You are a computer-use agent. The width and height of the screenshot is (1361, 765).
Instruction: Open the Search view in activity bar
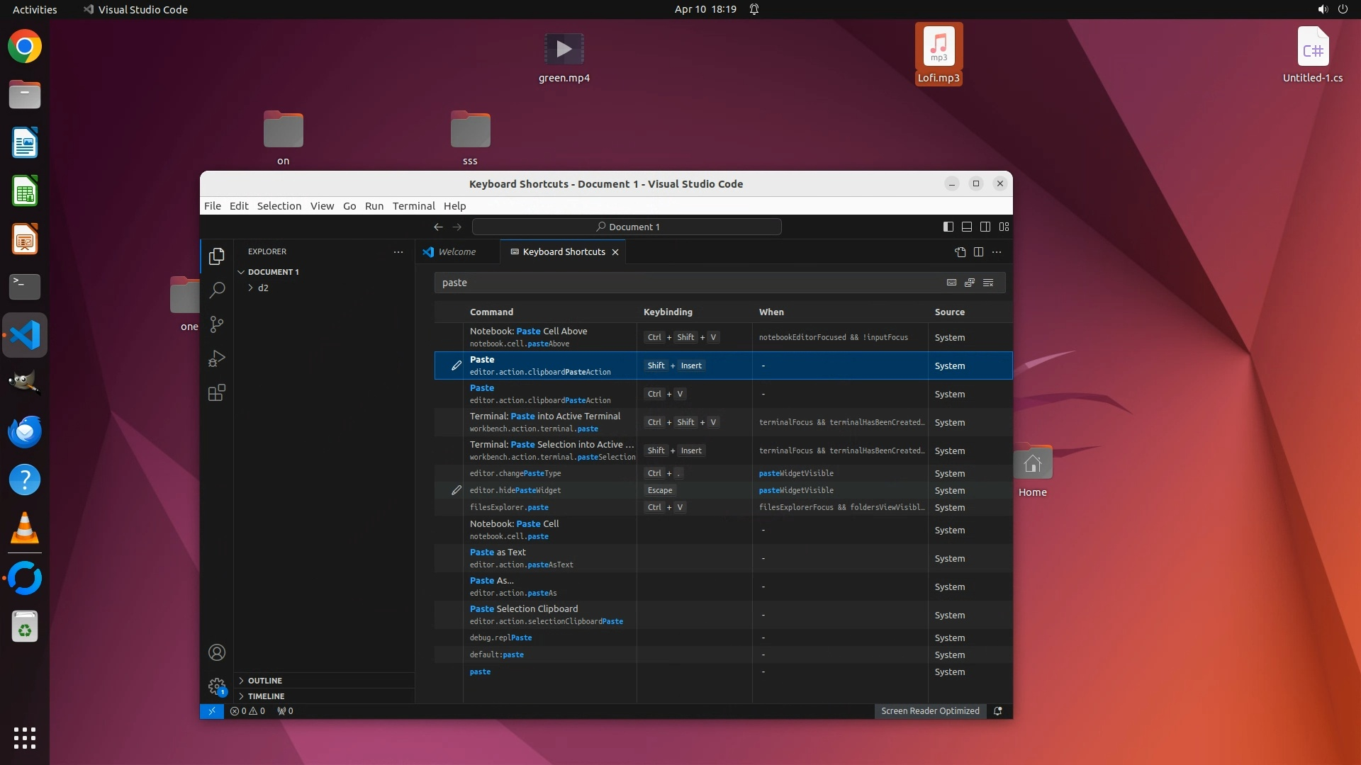pos(217,290)
